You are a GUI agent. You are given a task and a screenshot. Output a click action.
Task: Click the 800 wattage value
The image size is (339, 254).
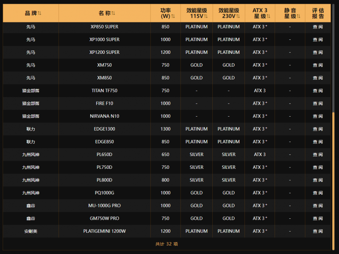pyautogui.click(x=165, y=180)
